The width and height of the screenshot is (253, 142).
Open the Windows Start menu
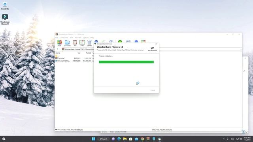click(93, 139)
